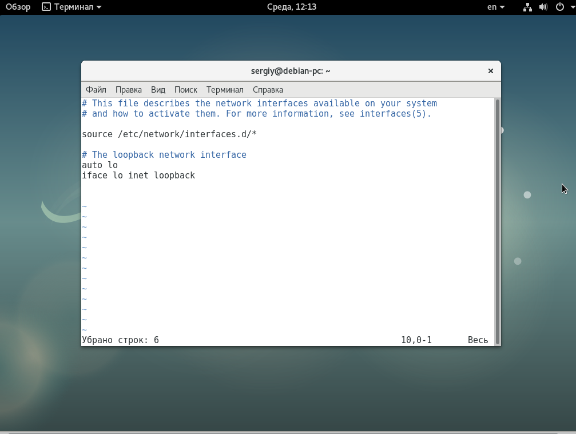Image resolution: width=576 pixels, height=434 pixels.
Task: Click the 'auto lo' line in editor
Action: pyautogui.click(x=100, y=165)
